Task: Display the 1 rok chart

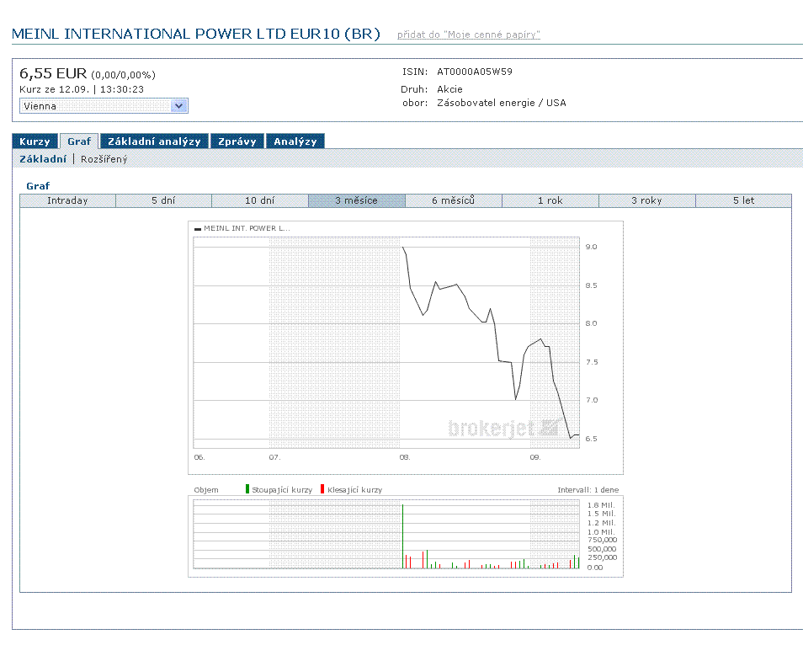Action: pos(550,201)
